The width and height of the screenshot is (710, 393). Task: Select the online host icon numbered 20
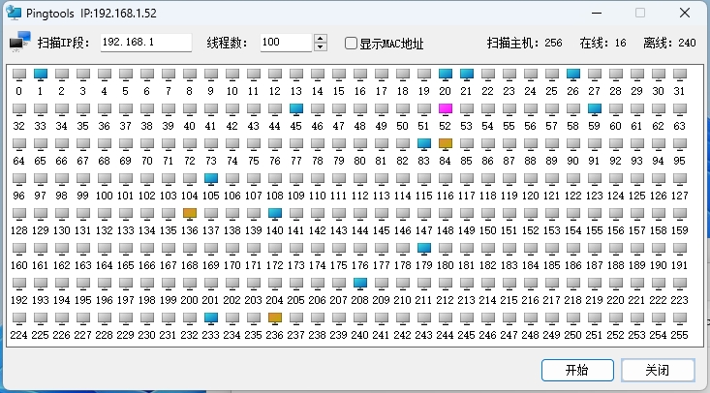click(446, 75)
